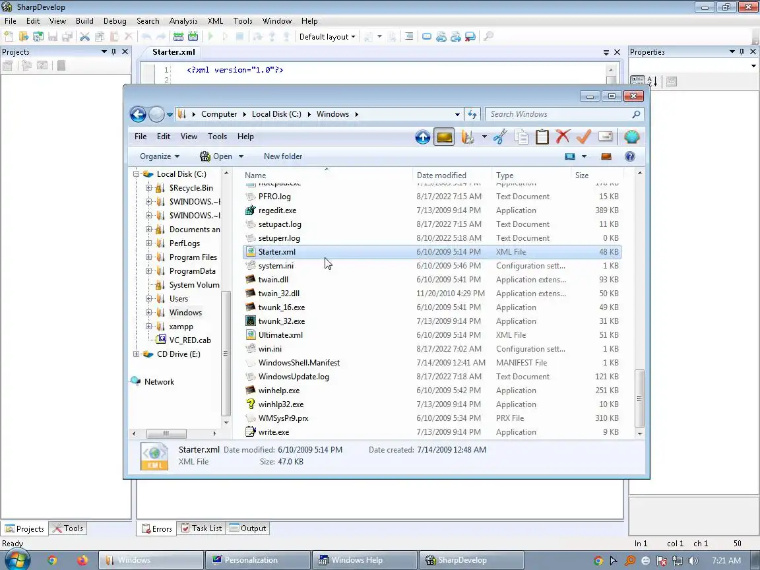Click in the Search Windows input field
Image resolution: width=760 pixels, height=570 pixels.
558,114
